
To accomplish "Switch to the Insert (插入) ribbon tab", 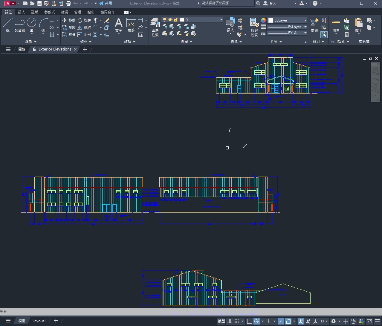I will coord(22,12).
